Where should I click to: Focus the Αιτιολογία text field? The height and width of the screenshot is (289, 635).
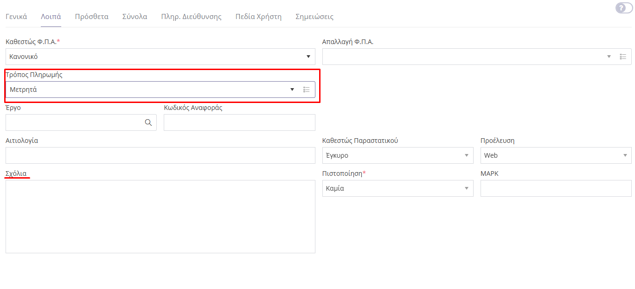pyautogui.click(x=160, y=155)
